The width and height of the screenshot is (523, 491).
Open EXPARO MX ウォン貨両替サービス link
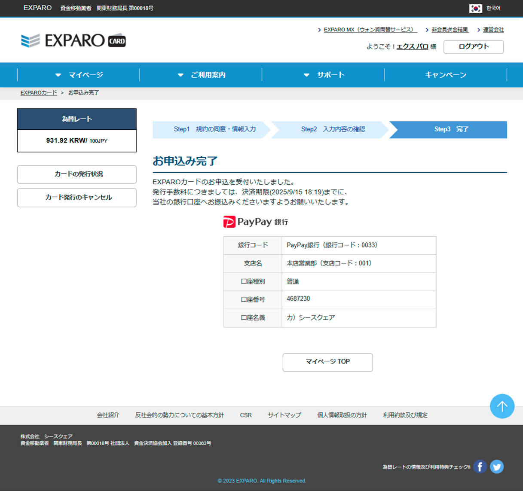369,30
